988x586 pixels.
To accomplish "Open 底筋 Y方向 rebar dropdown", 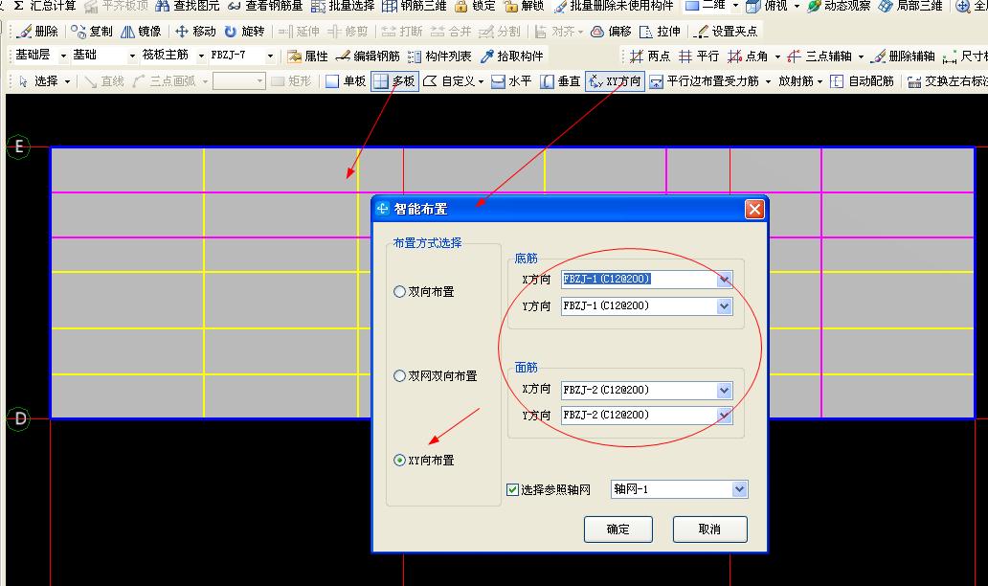I will click(724, 306).
